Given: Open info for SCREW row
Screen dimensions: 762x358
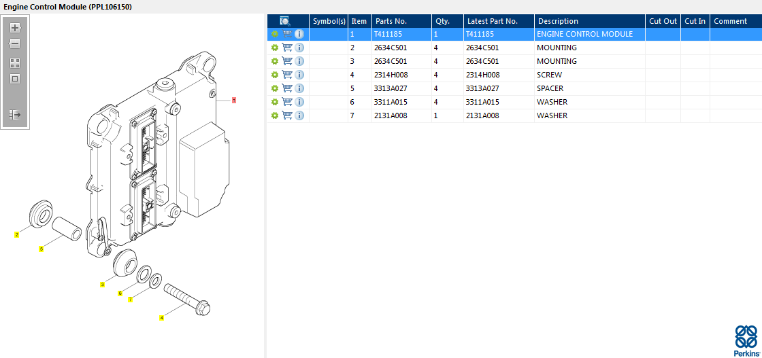Looking at the screenshot, I should click(299, 75).
